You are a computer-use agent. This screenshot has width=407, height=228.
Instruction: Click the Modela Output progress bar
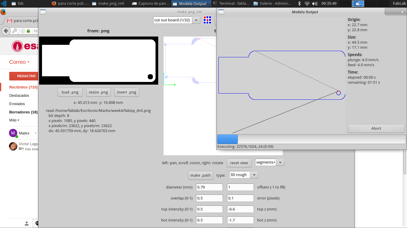point(311,139)
